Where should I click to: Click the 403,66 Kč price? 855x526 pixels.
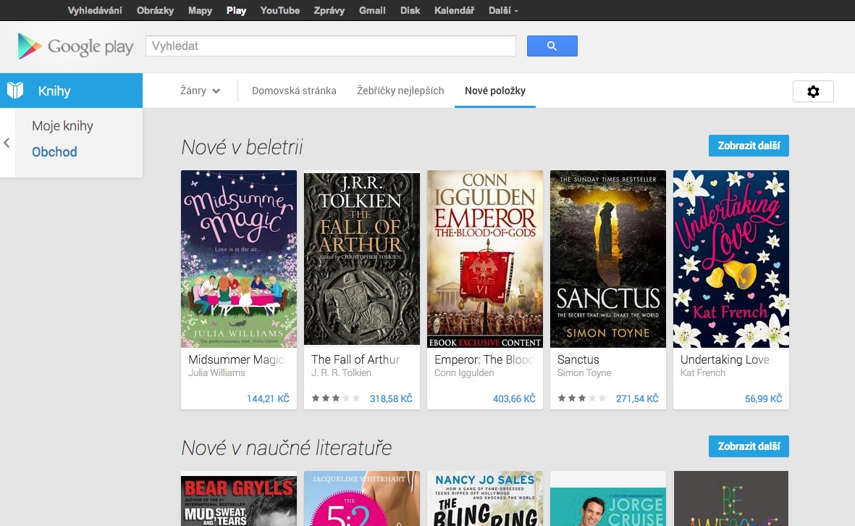pos(514,399)
